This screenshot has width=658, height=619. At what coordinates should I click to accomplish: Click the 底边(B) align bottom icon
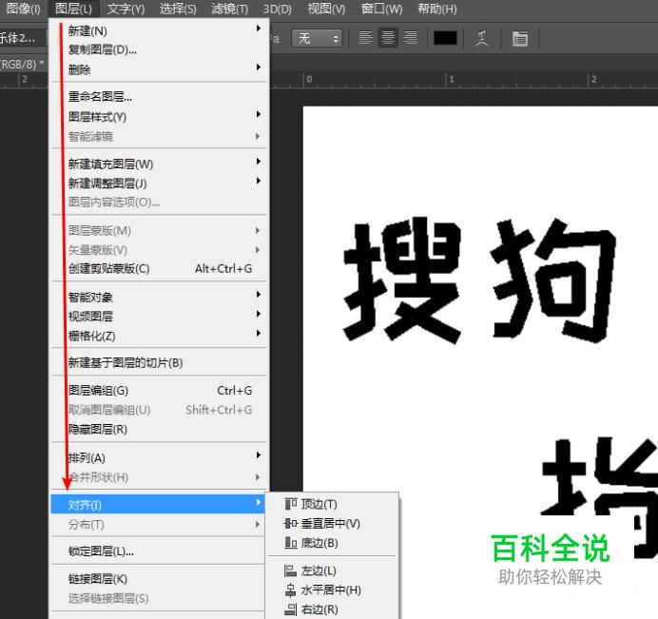click(290, 543)
